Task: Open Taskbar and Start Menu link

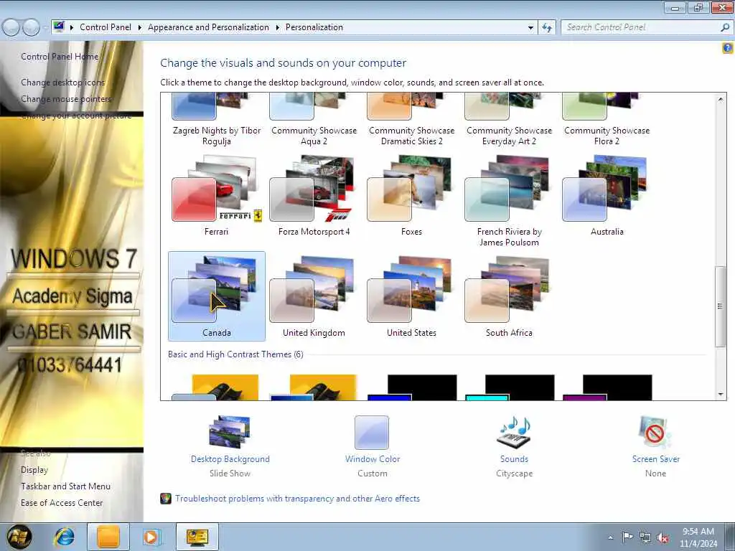Action: 65,486
